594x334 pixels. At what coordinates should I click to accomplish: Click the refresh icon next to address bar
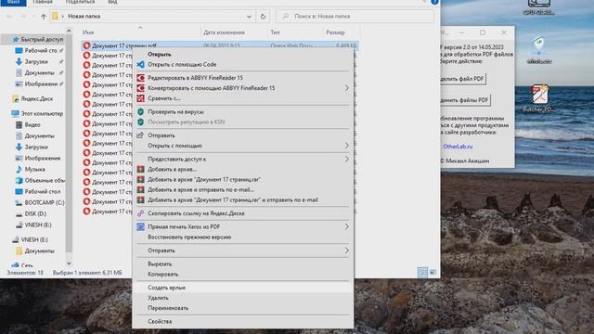(263, 17)
